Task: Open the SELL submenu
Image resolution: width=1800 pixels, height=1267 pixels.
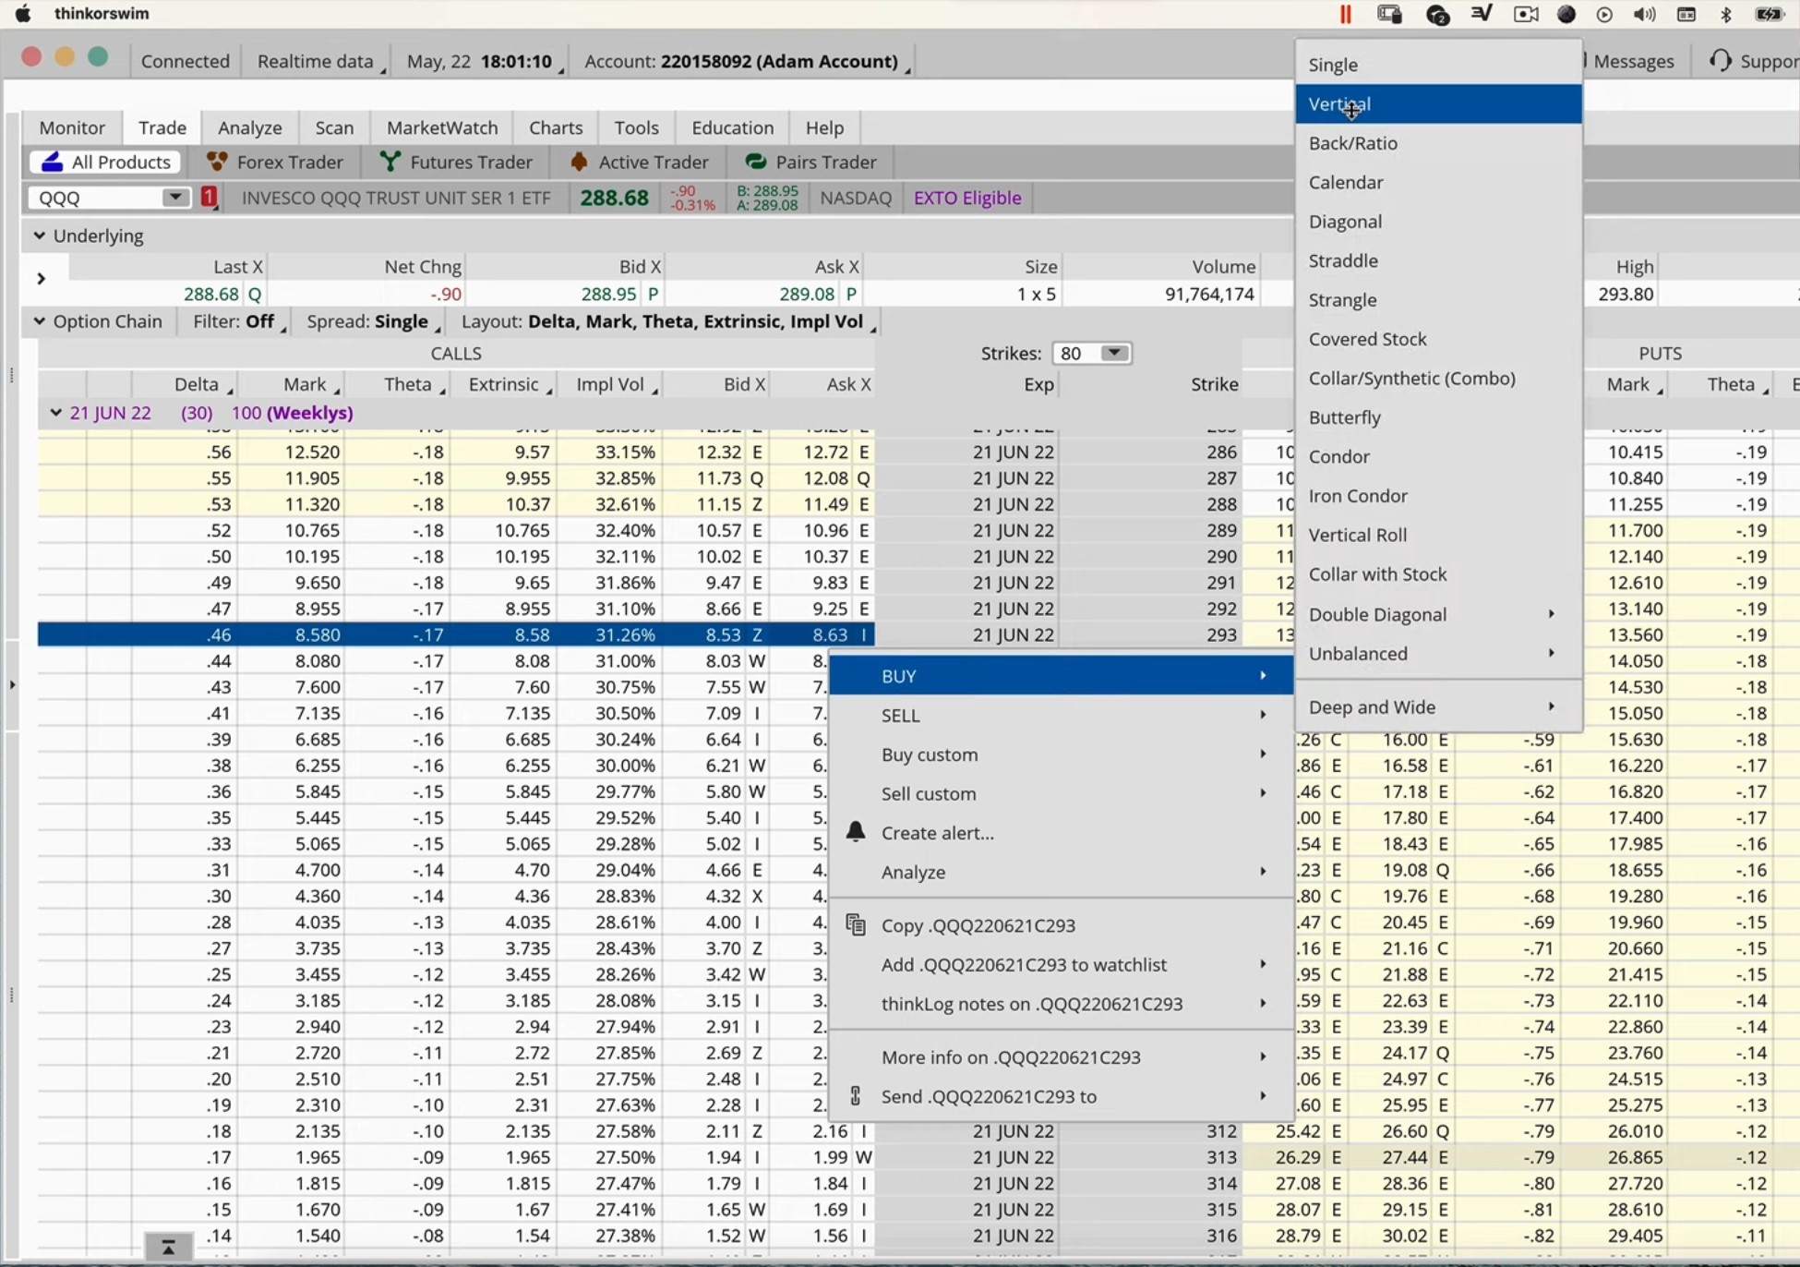Action: 1062,715
